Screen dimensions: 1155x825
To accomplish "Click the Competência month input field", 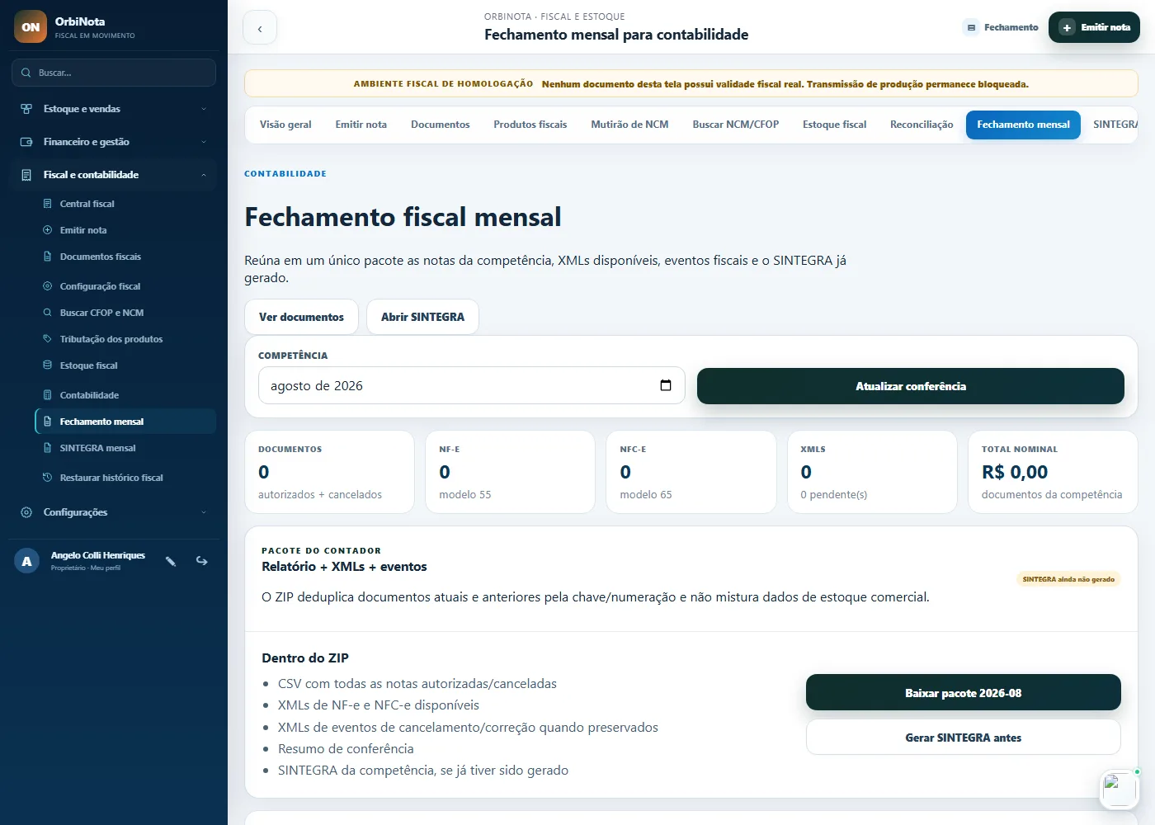I will [x=472, y=385].
